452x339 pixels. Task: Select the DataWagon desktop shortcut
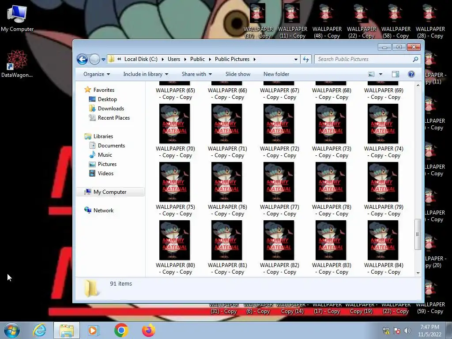tap(17, 64)
